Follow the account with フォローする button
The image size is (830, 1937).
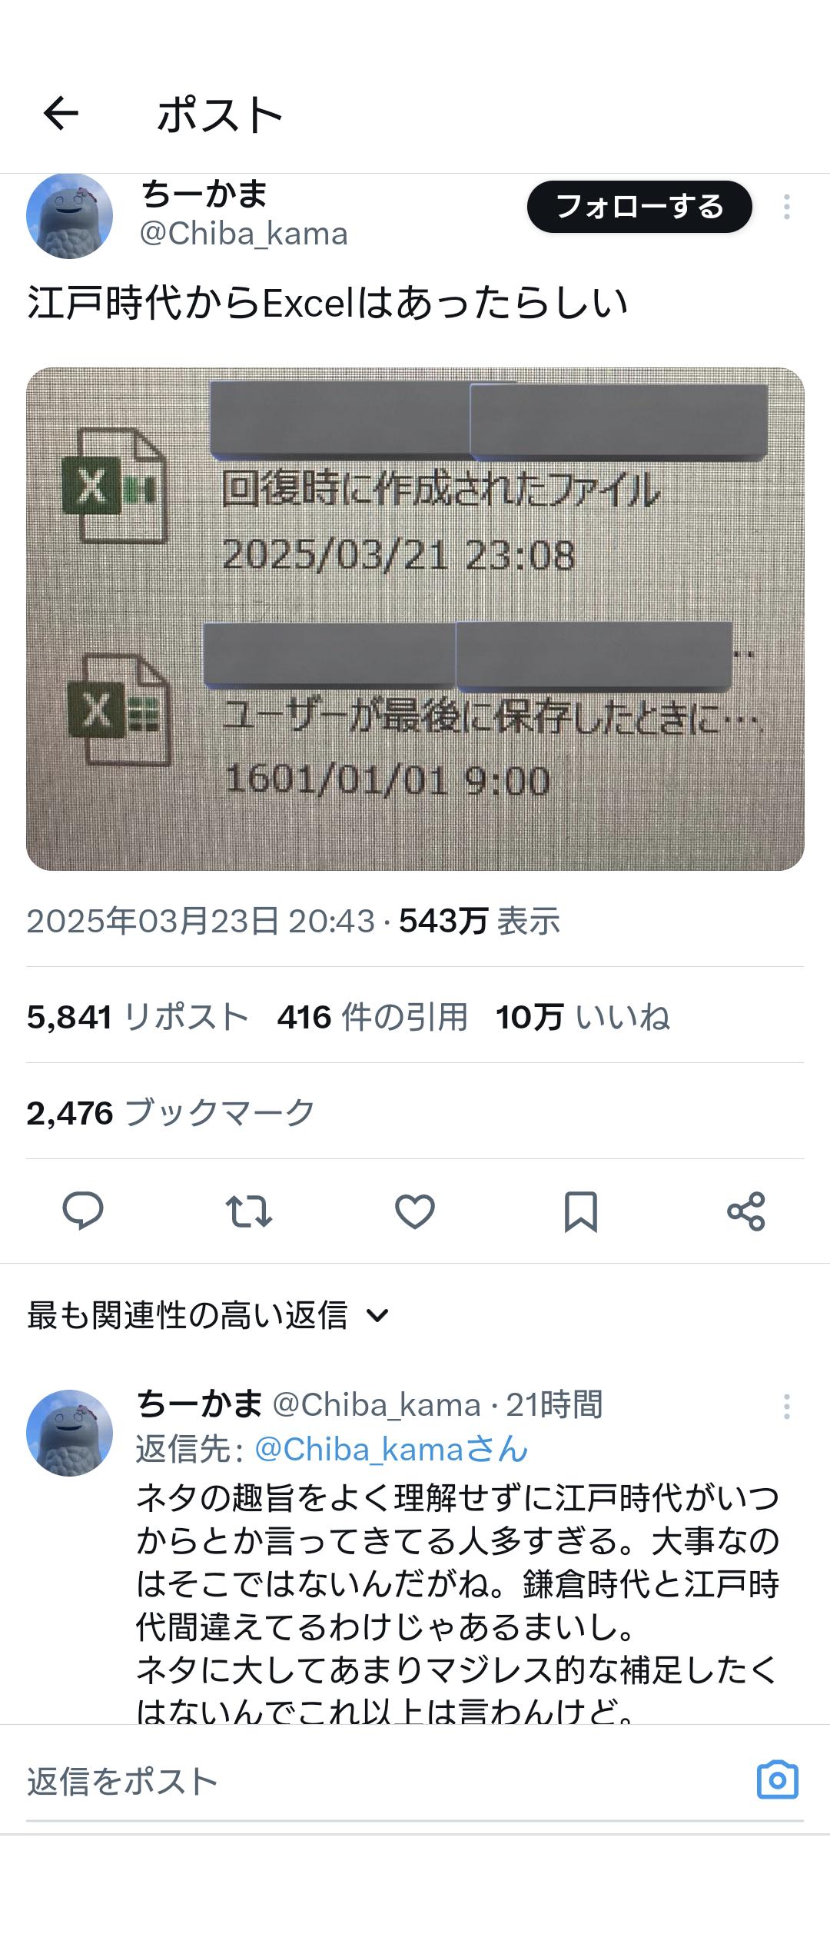pyautogui.click(x=639, y=207)
